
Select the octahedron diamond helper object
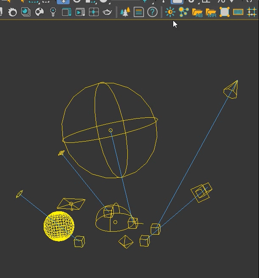(x=126, y=241)
